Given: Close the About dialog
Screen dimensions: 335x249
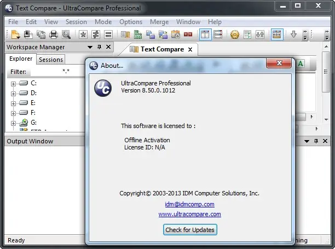Looking at the screenshot, I should pyautogui.click(x=279, y=63).
